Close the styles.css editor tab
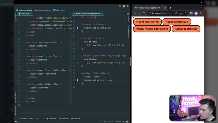 pos(102,14)
